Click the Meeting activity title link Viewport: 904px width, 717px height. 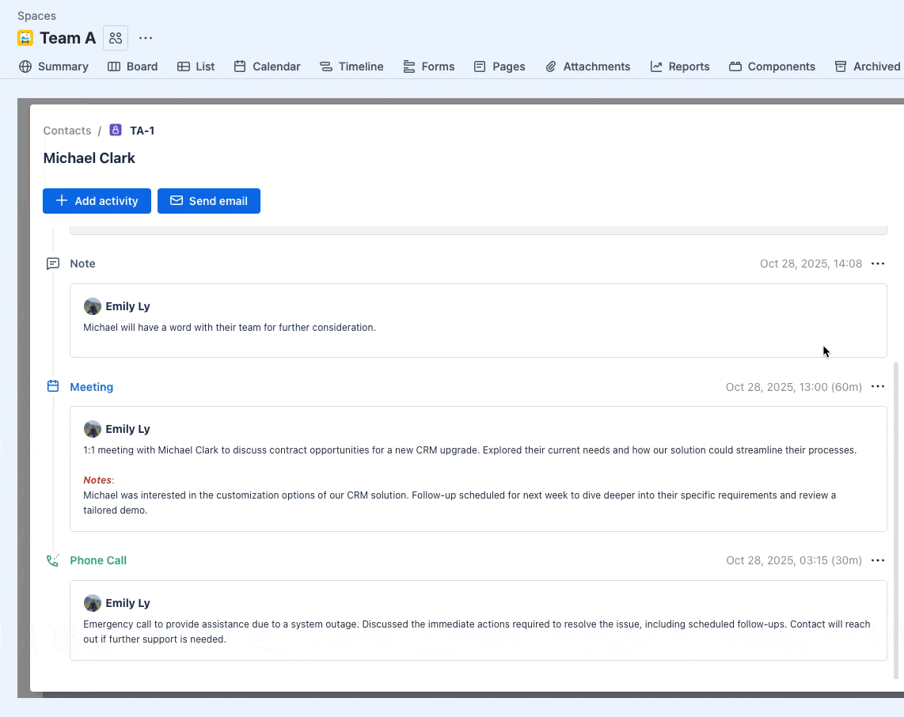[x=92, y=387]
